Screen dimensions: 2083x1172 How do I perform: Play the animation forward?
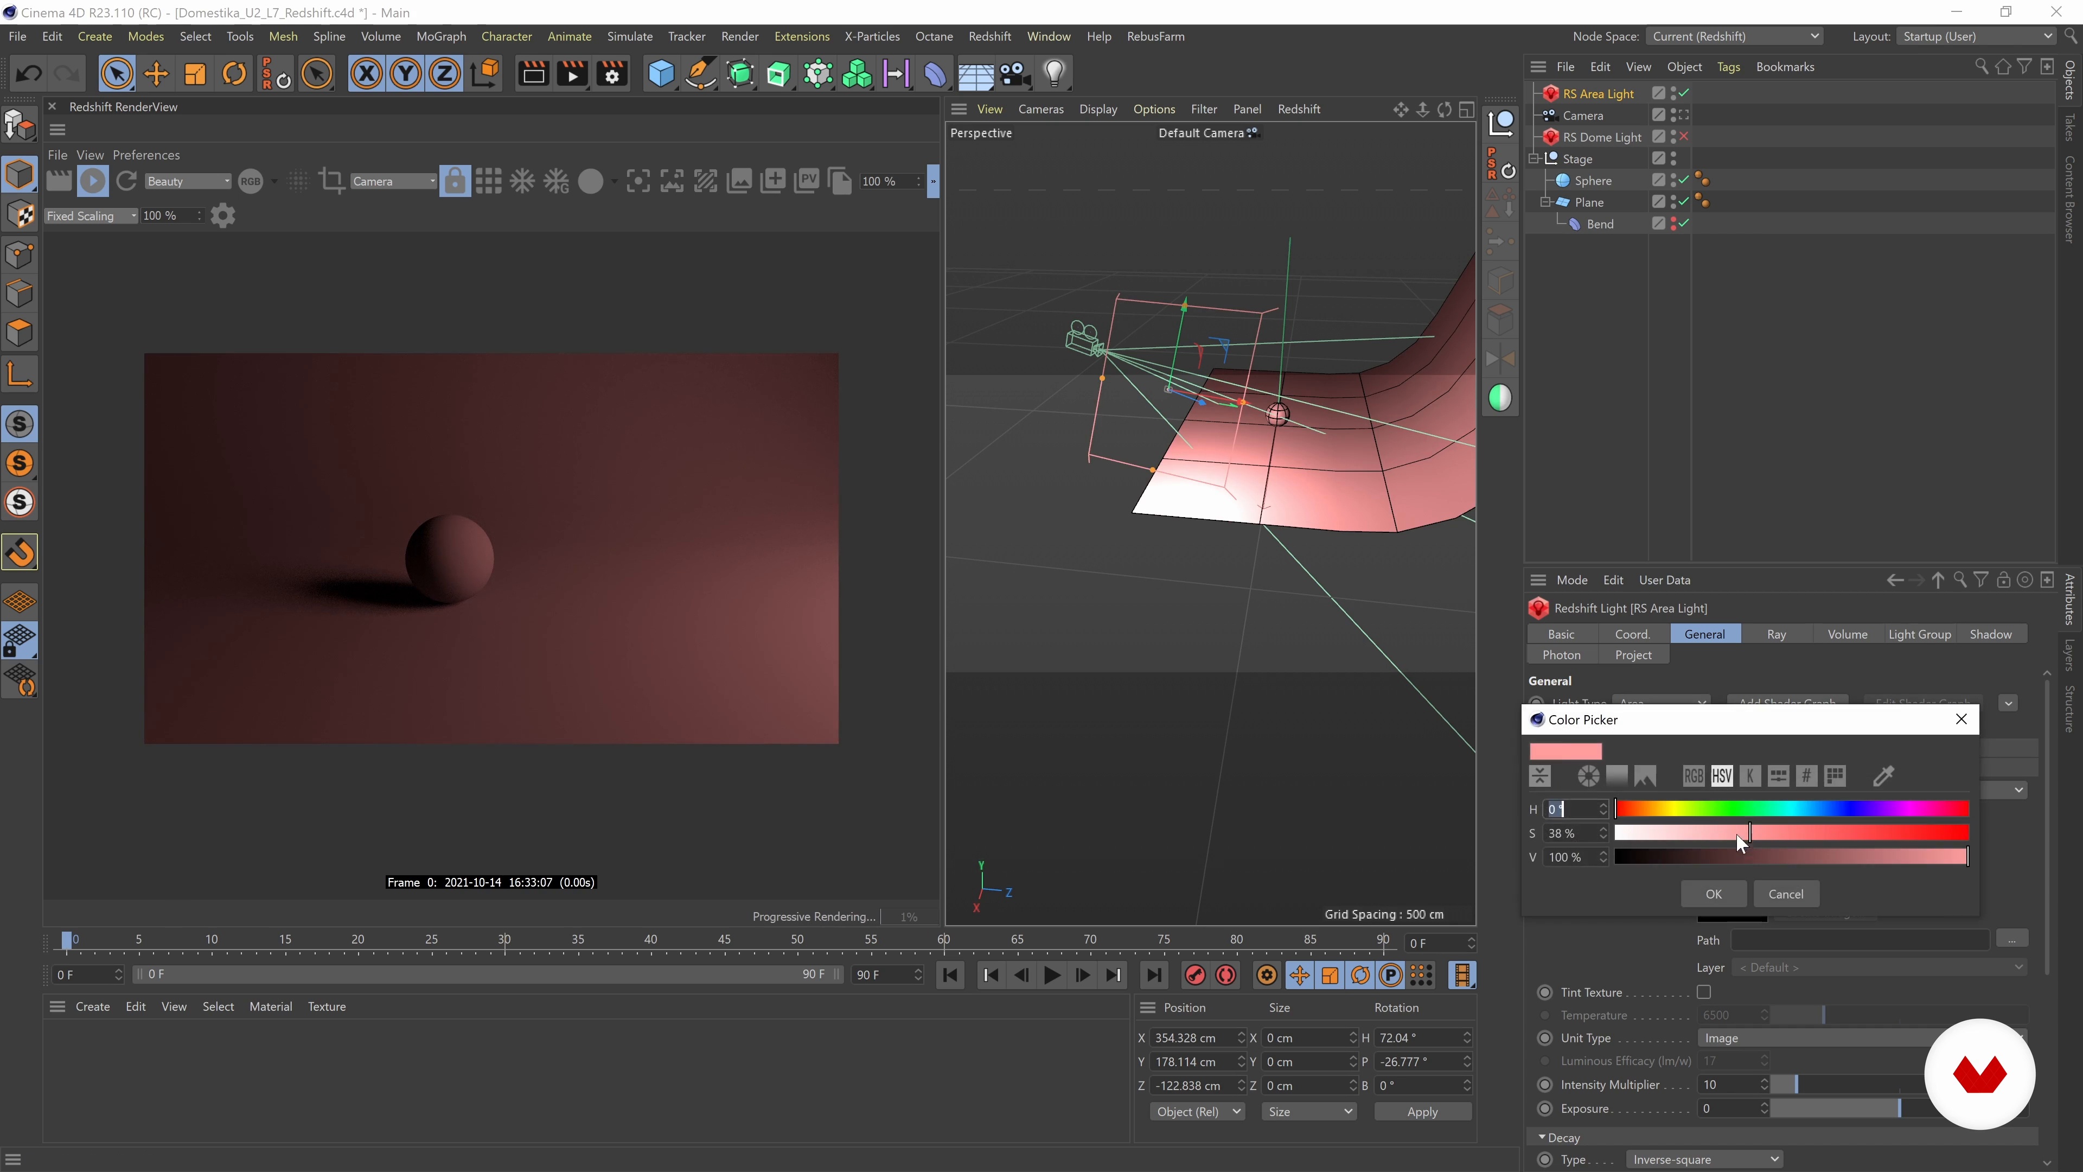click(1052, 976)
